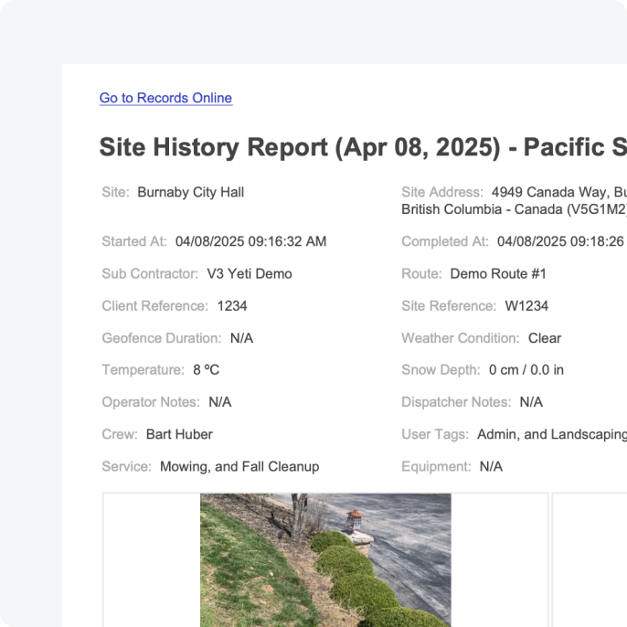
Task: Select the 4949 Canada Way site address
Action: pos(515,201)
